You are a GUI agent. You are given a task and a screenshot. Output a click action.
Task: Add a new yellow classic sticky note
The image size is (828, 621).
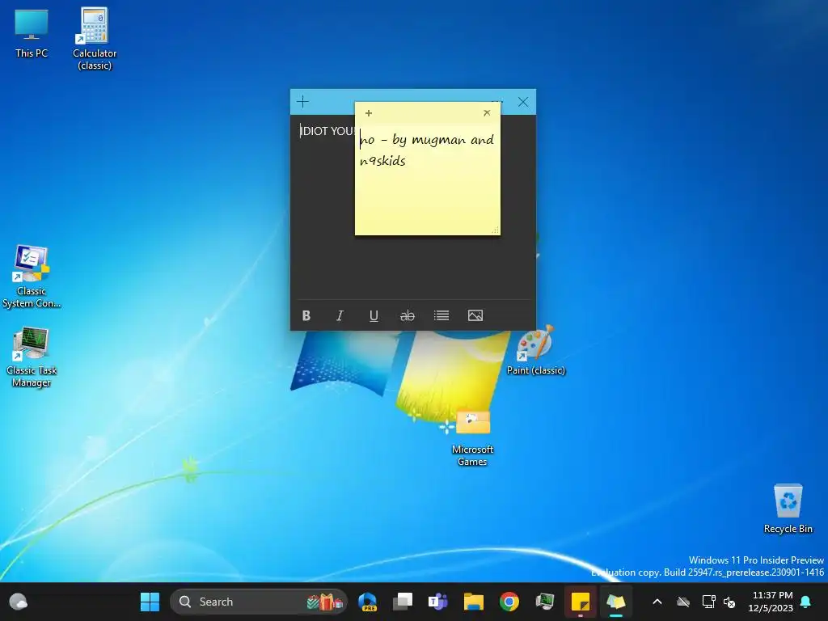[369, 113]
